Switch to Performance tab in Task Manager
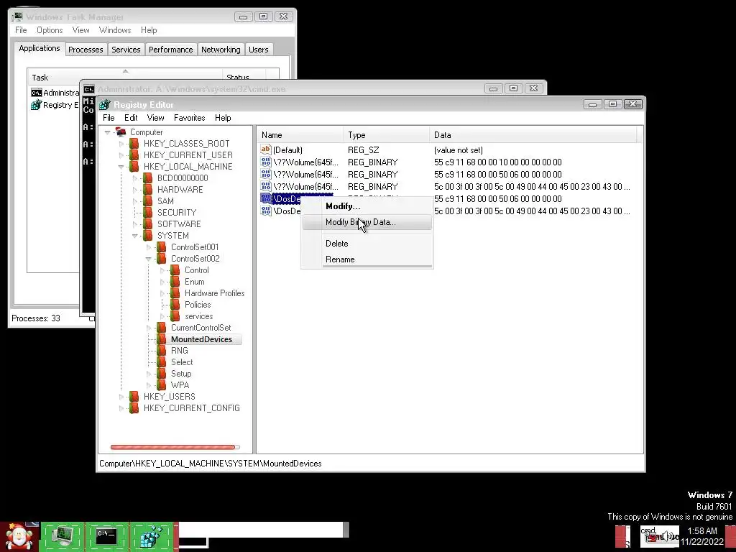 click(170, 50)
